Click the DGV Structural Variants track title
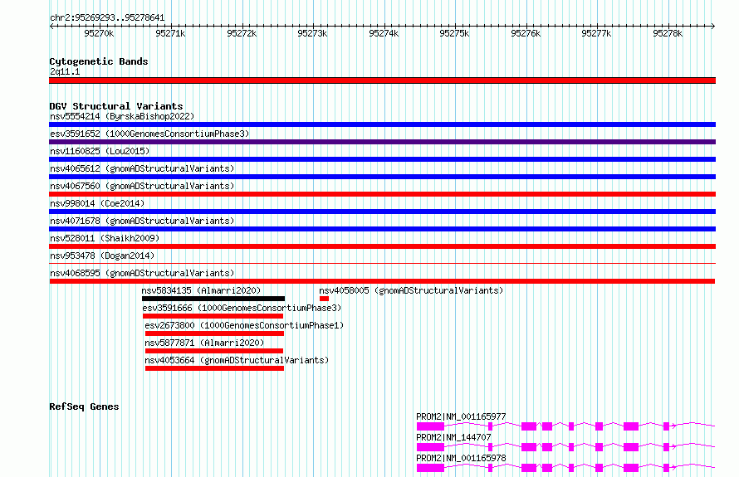Screen dimensions: 739x477 click(x=116, y=106)
